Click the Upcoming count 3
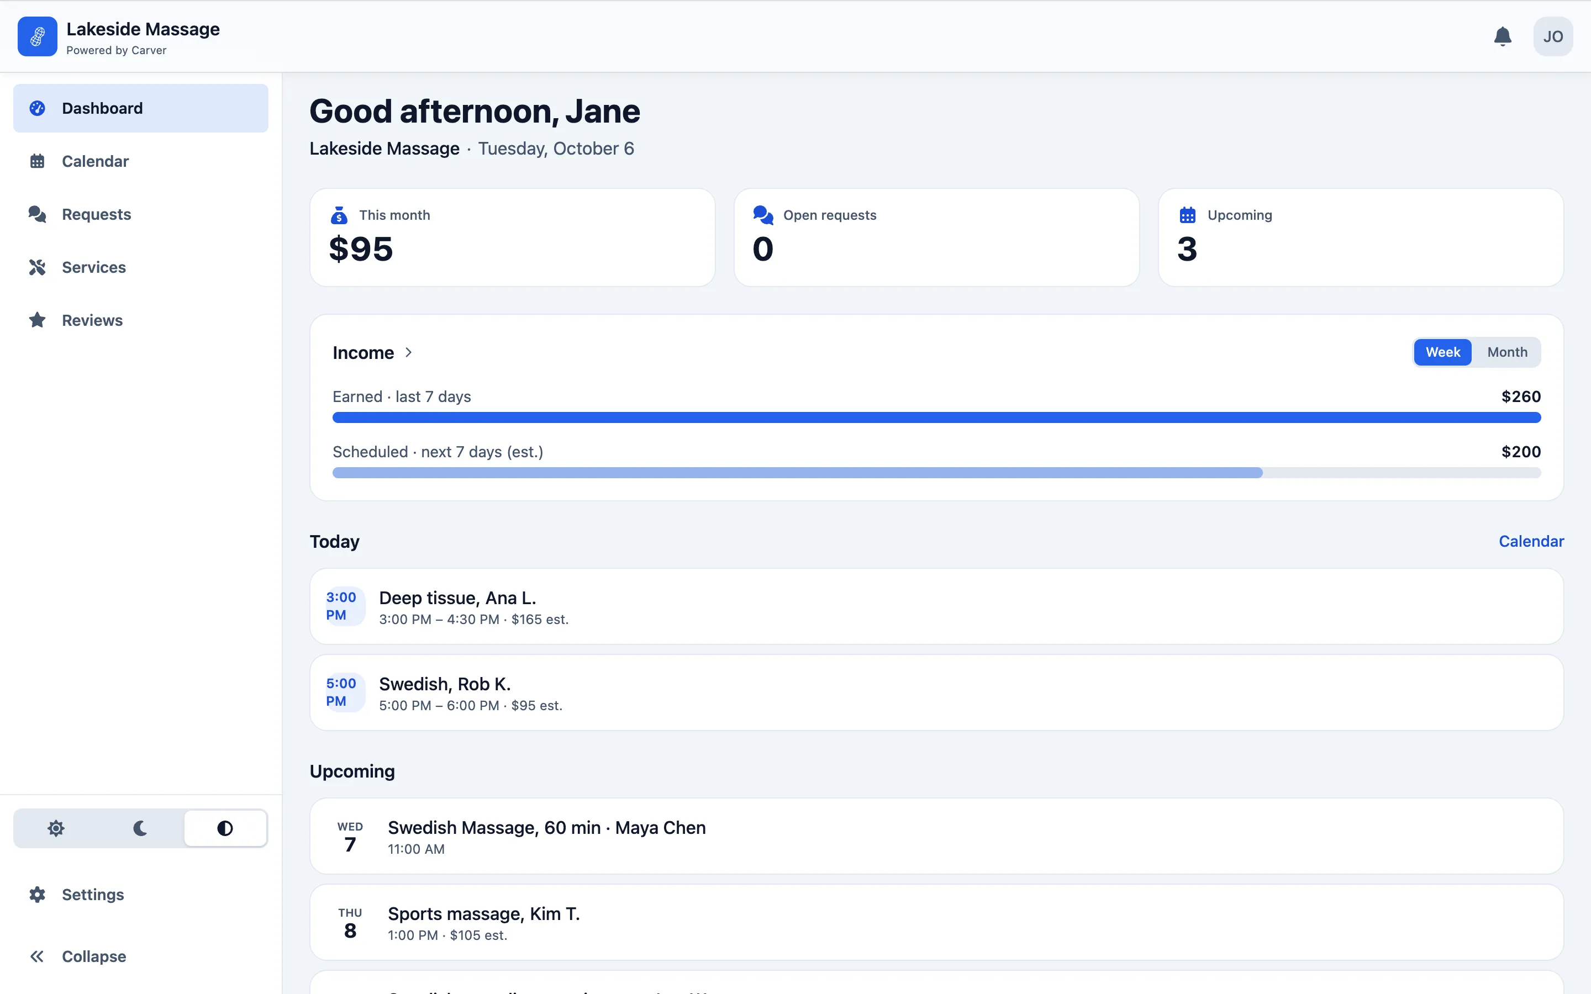 point(1187,249)
